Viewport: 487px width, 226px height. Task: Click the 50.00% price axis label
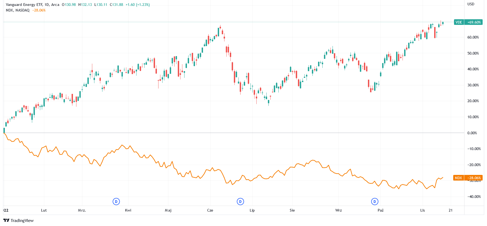coord(473,53)
